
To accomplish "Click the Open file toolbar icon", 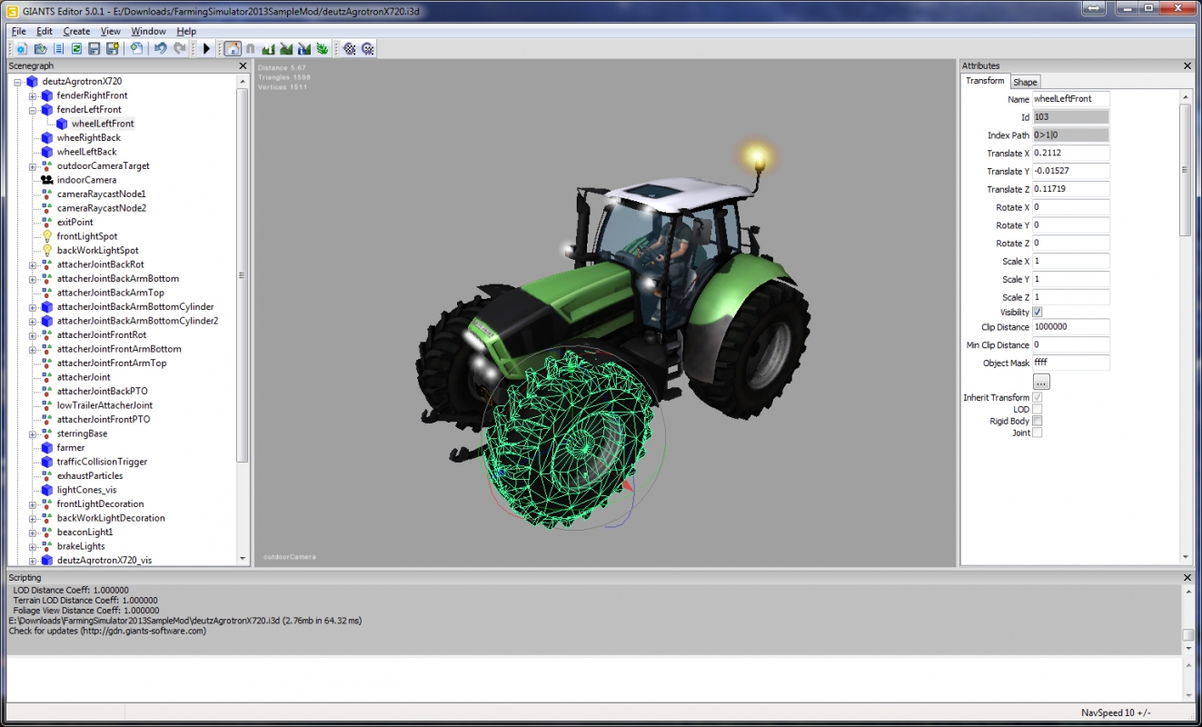I will click(x=40, y=48).
